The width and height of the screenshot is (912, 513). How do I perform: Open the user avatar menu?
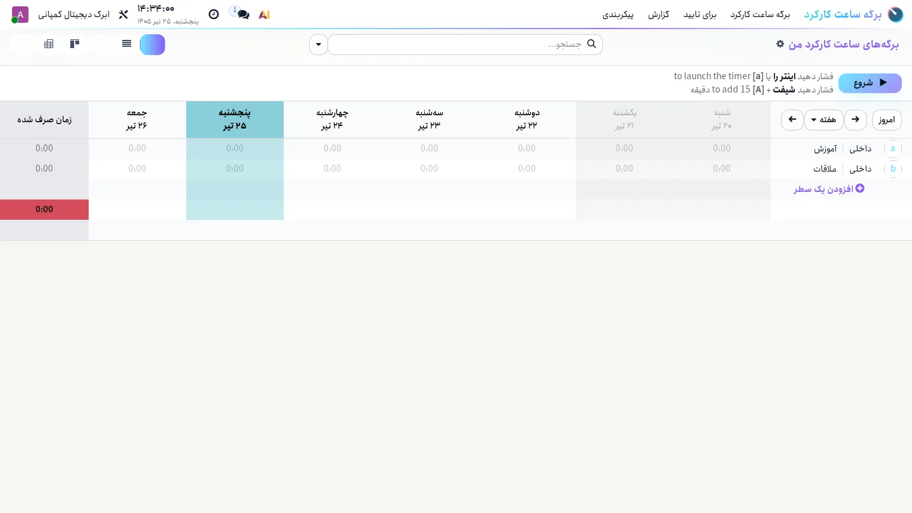[x=20, y=15]
